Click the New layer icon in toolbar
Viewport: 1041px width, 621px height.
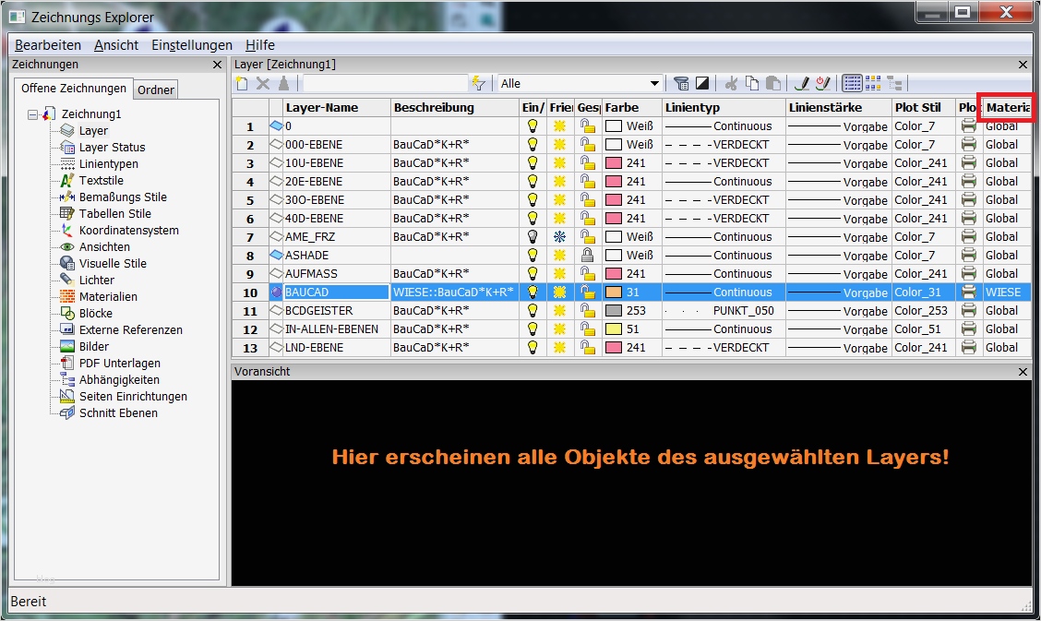243,84
